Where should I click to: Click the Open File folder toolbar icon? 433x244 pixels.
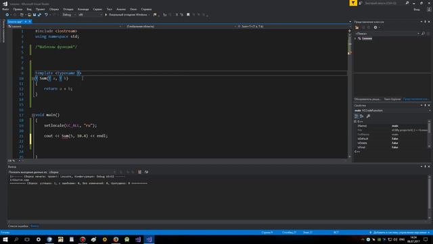pos(29,15)
